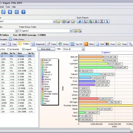Image resolution: width=133 pixels, height=133 pixels.
Task: Click the Fallout3 legend color swatch
Action: (x=43, y=72)
